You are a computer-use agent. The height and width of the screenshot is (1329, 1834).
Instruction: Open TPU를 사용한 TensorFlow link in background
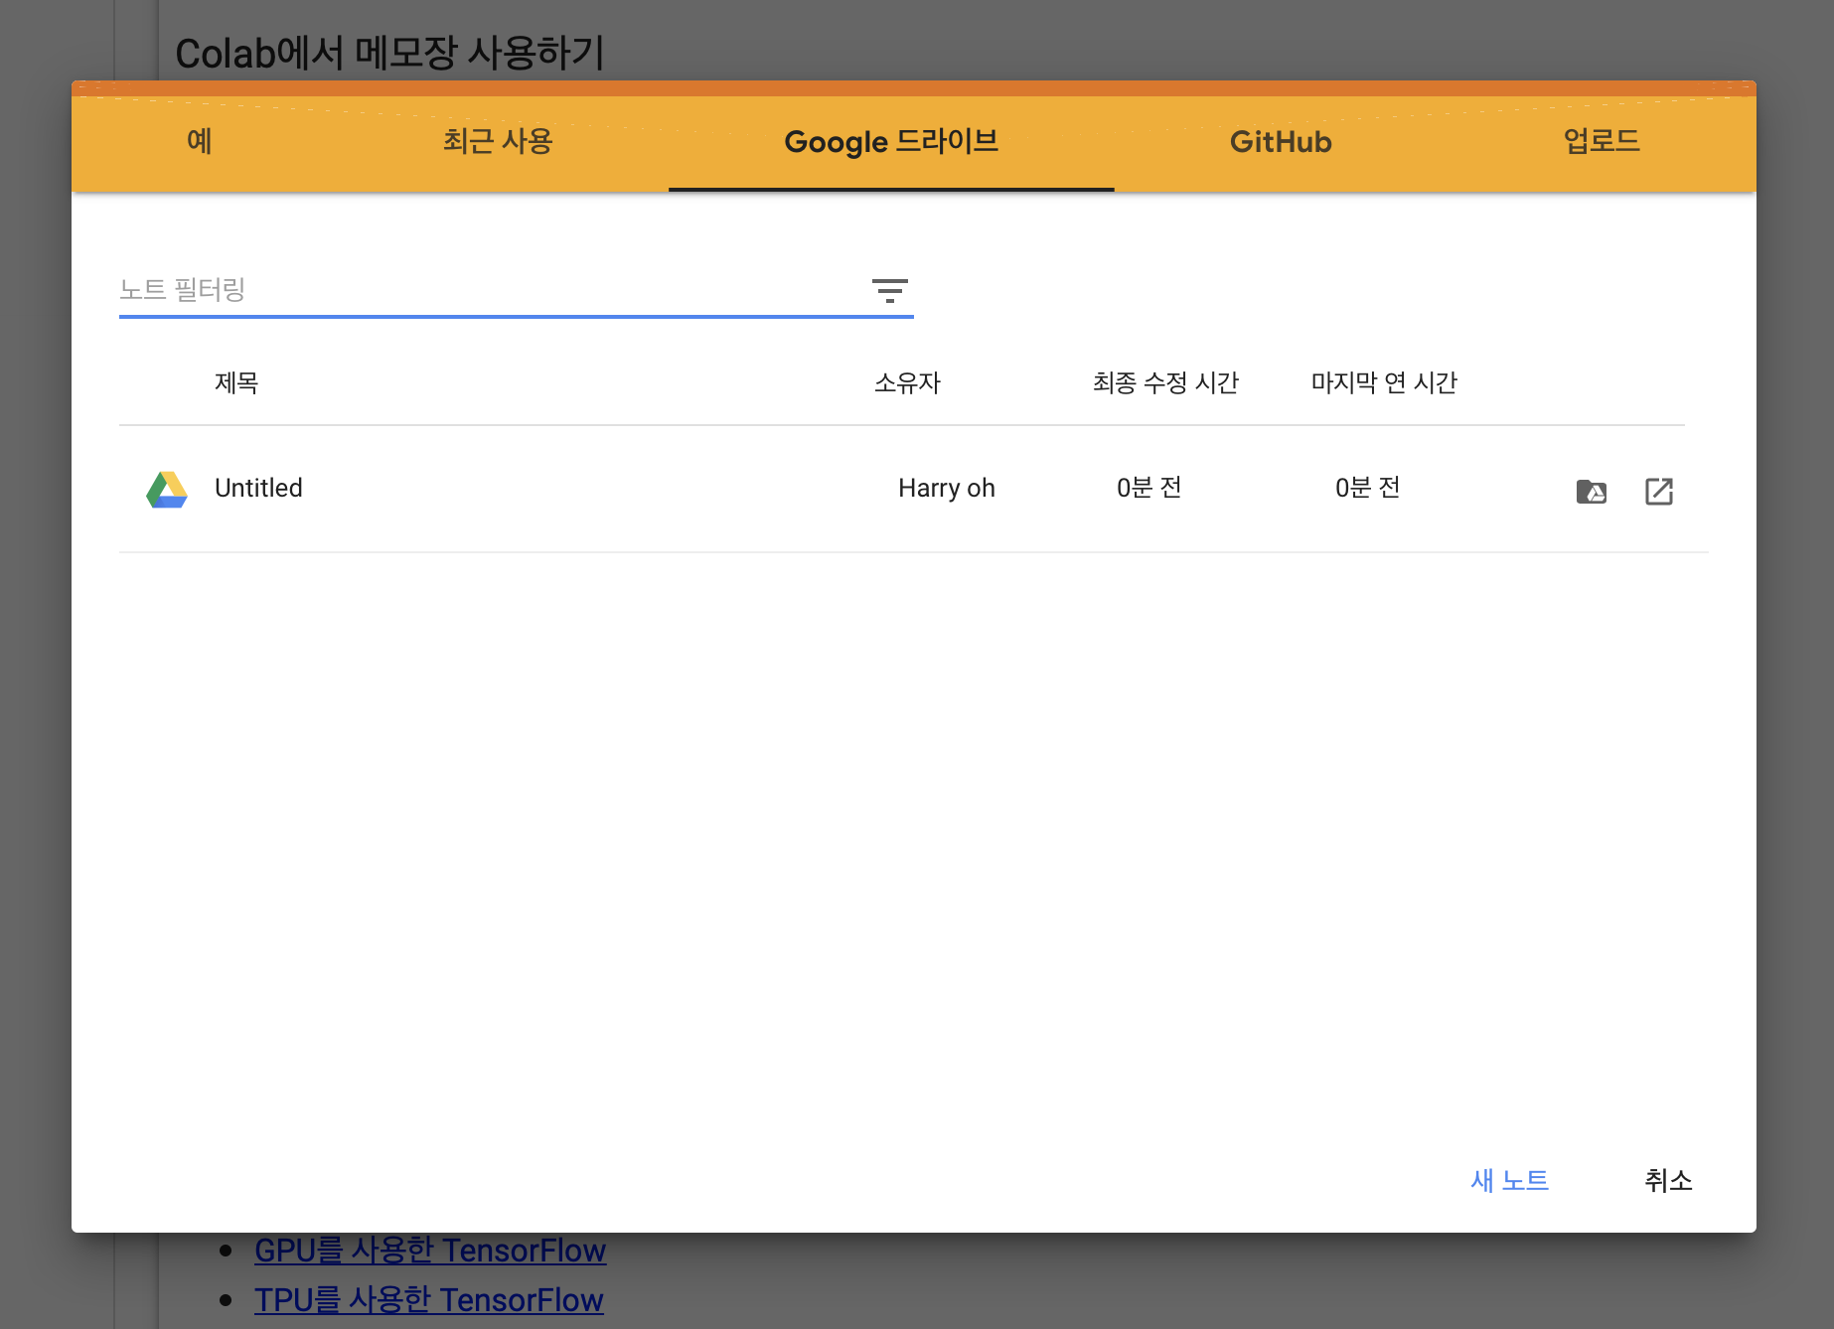[x=429, y=1300]
